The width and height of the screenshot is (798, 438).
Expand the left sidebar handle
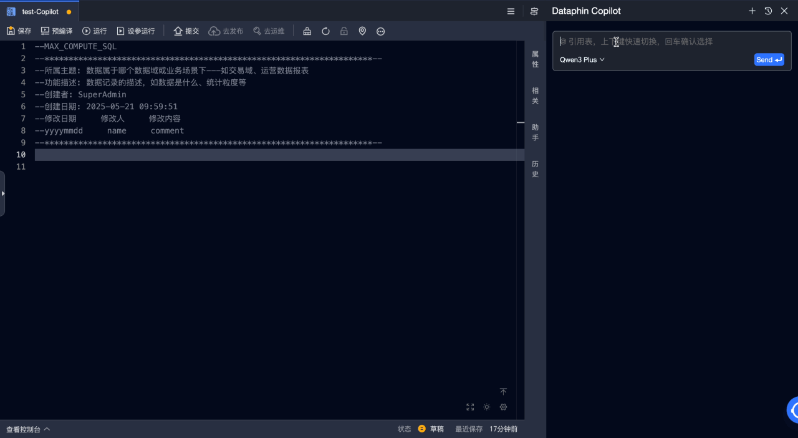pos(2,193)
